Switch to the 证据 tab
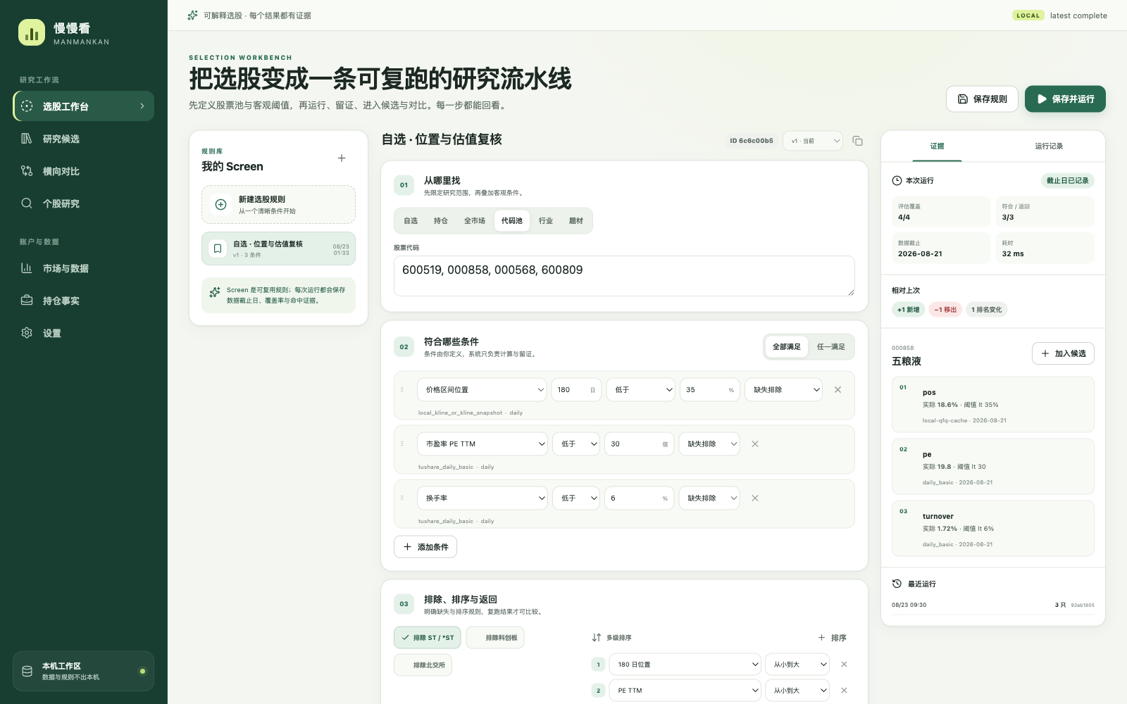The image size is (1127, 704). pos(937,146)
